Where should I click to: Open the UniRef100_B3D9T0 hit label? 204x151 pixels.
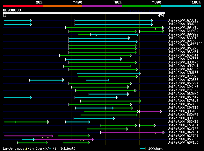(x=183, y=38)
